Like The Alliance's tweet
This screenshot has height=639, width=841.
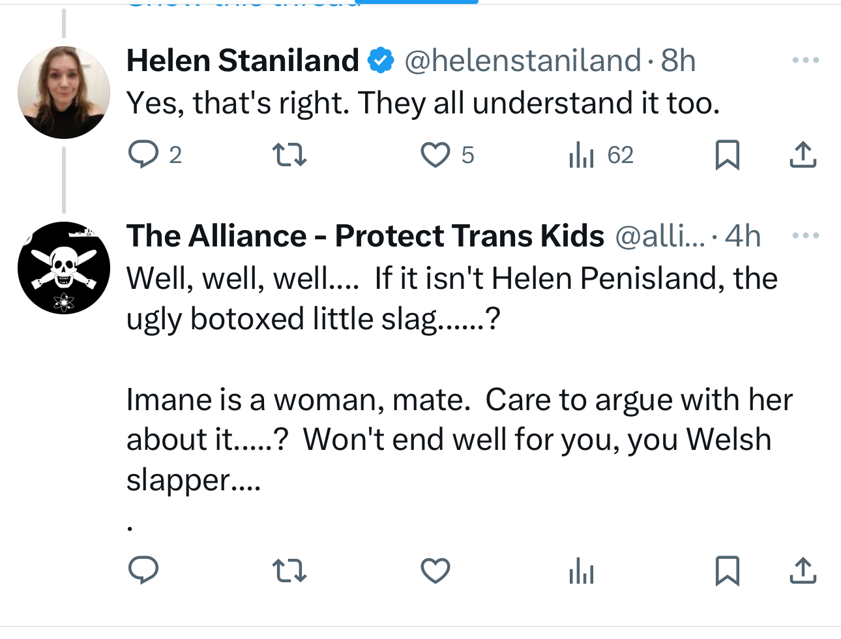(x=435, y=571)
